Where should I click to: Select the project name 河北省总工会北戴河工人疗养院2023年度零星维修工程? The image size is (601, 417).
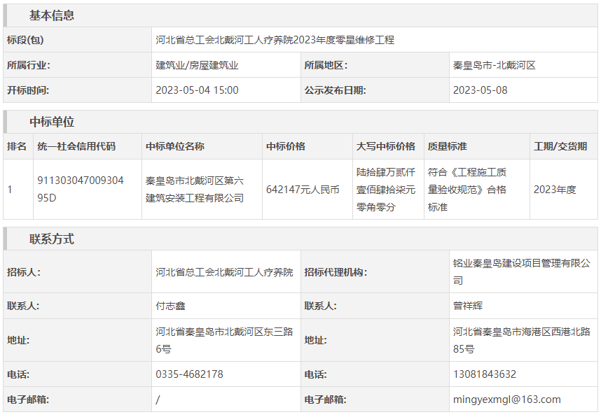coord(275,40)
